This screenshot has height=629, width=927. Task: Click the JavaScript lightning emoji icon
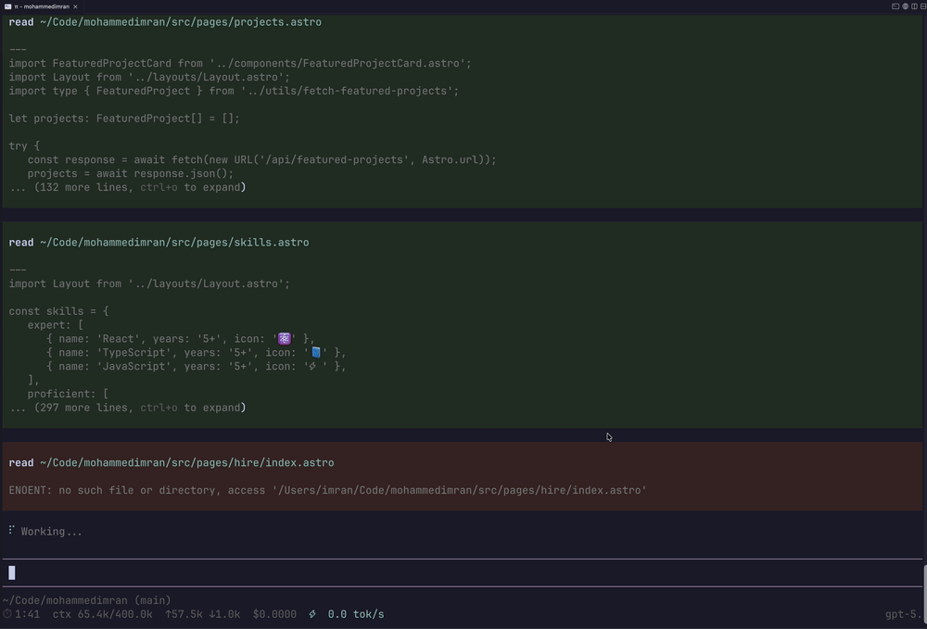click(x=312, y=366)
